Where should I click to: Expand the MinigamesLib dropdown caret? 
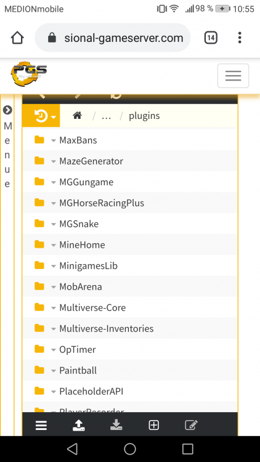coord(54,266)
